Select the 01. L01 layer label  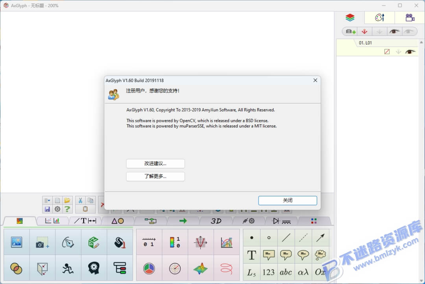(x=365, y=43)
